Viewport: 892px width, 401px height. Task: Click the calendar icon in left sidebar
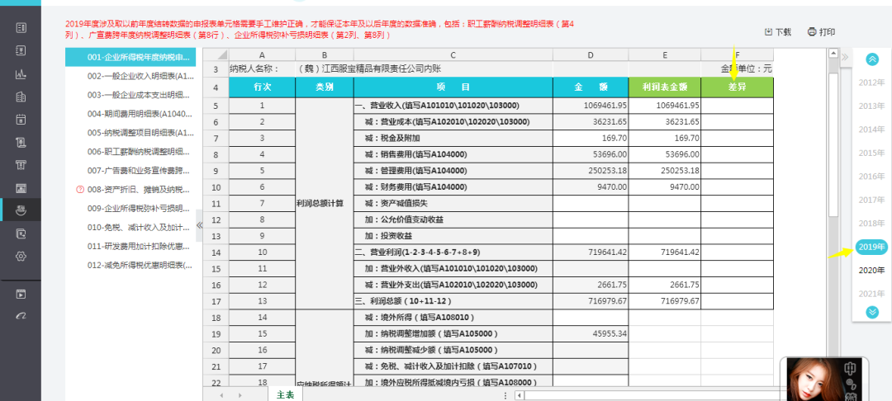point(21,120)
